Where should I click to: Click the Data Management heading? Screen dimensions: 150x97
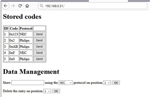point(31,72)
